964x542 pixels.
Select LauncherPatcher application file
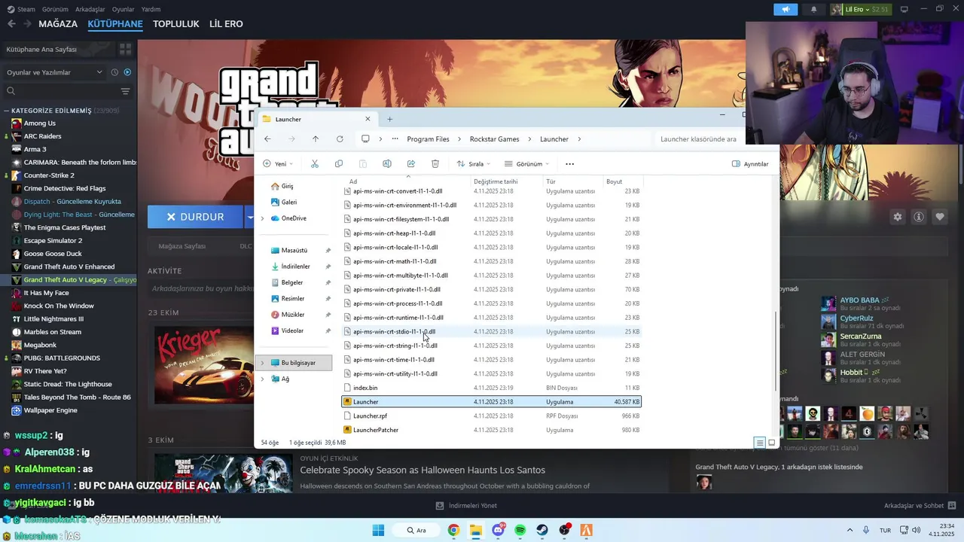pyautogui.click(x=491, y=430)
